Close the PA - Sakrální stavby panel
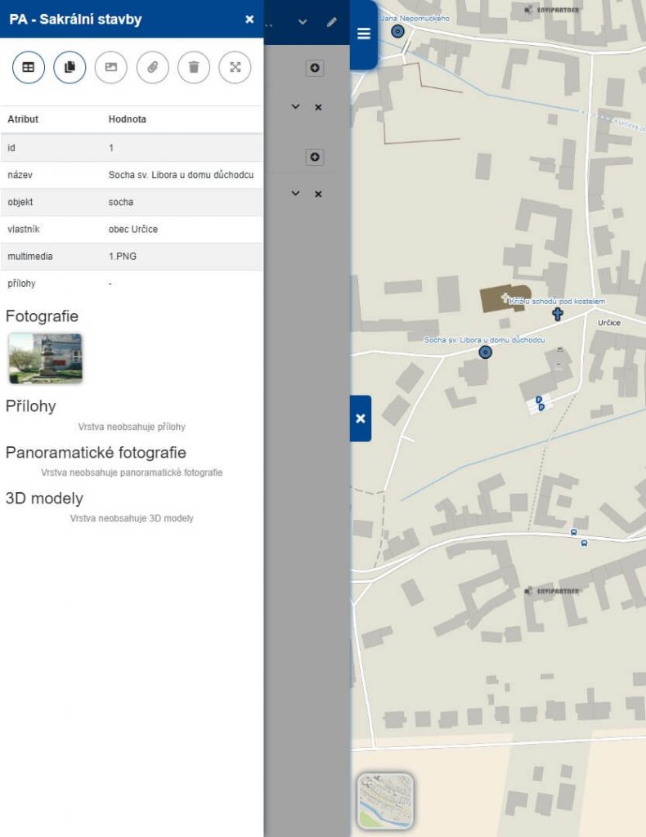The height and width of the screenshot is (837, 646). 249,20
